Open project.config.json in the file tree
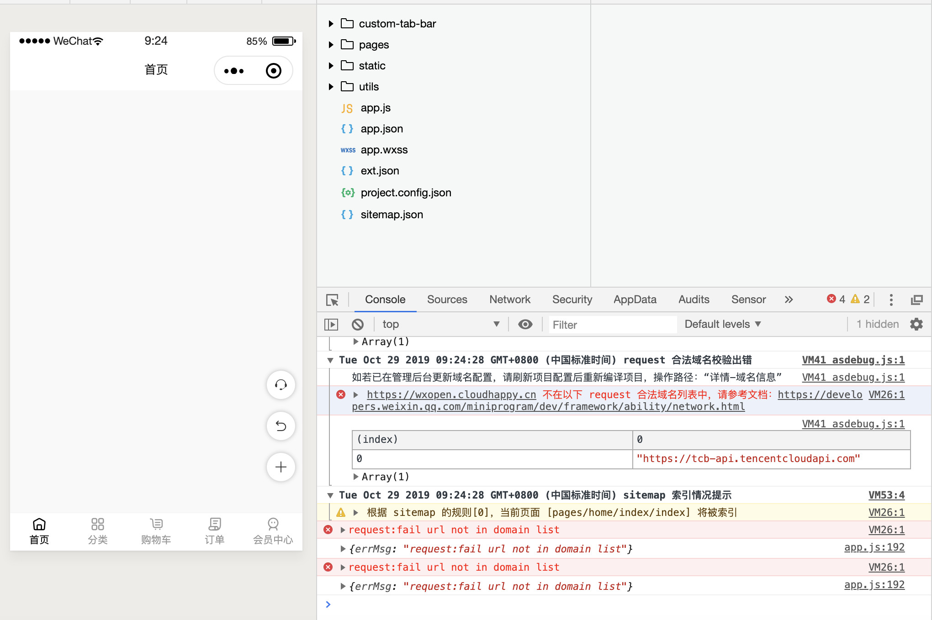 (405, 193)
